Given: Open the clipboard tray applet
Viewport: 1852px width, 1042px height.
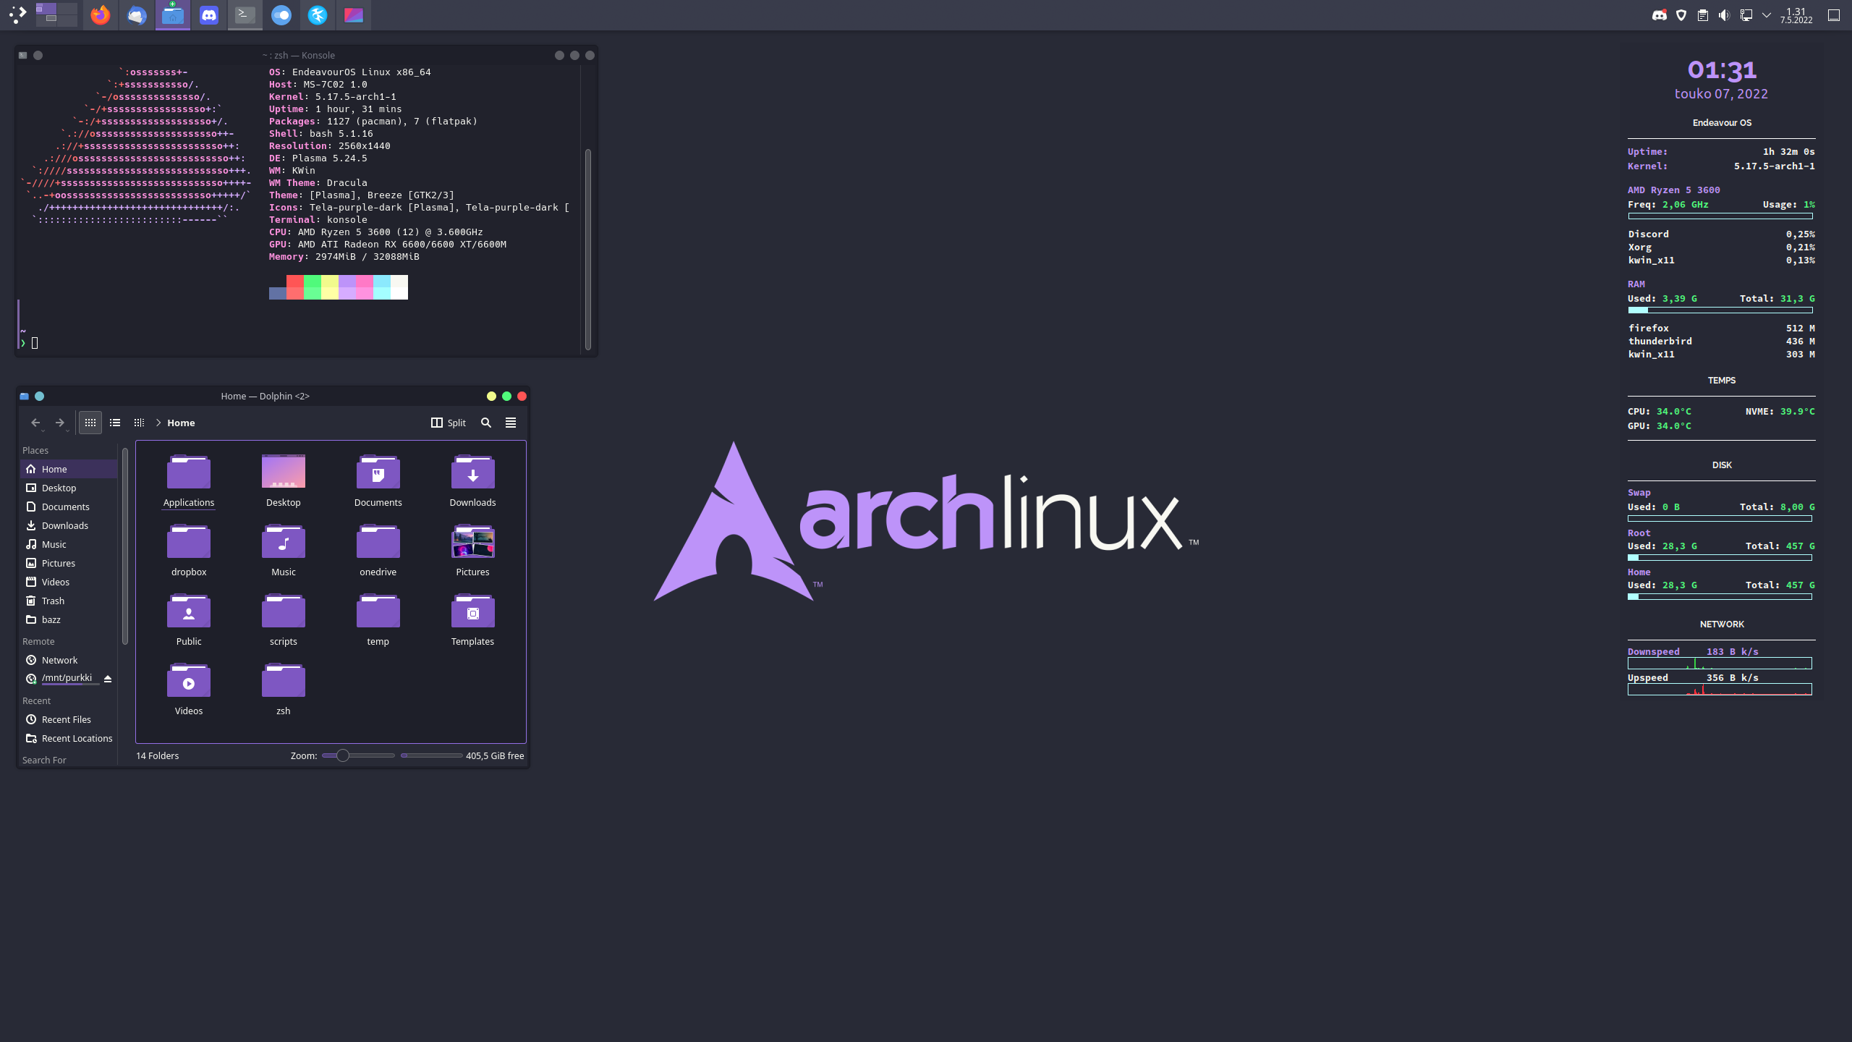Looking at the screenshot, I should tap(1703, 15).
